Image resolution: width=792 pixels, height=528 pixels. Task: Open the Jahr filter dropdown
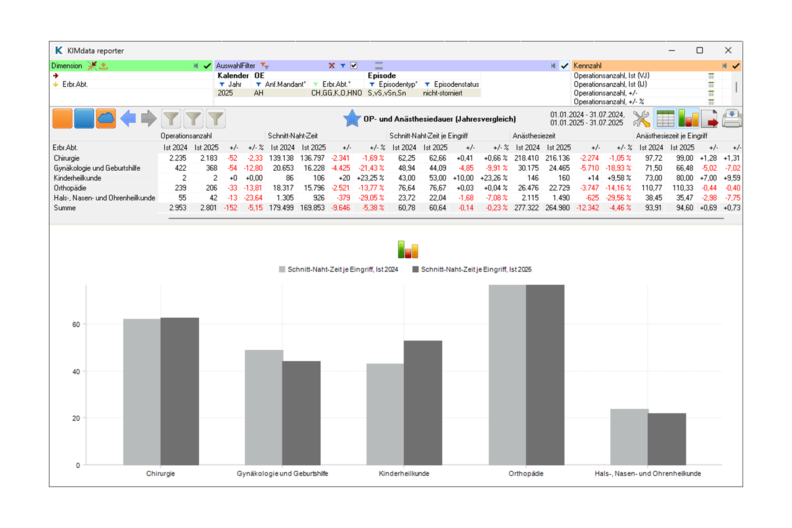click(x=222, y=84)
